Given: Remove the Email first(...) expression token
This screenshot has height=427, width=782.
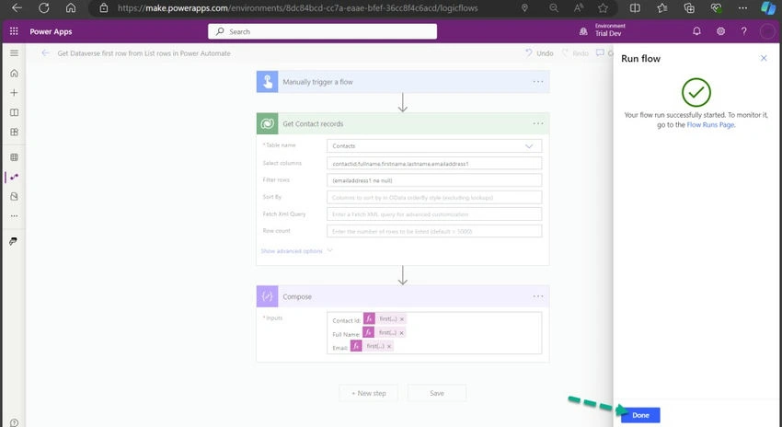Looking at the screenshot, I should coord(389,346).
